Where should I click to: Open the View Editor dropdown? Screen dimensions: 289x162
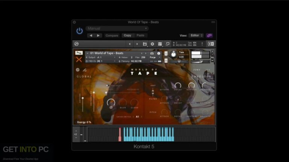coord(196,36)
